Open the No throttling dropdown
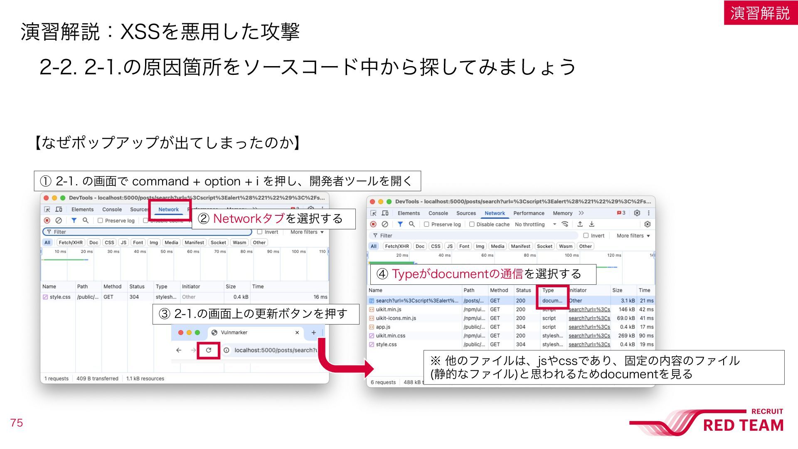Viewport: 798px width, 449px height. [535, 224]
